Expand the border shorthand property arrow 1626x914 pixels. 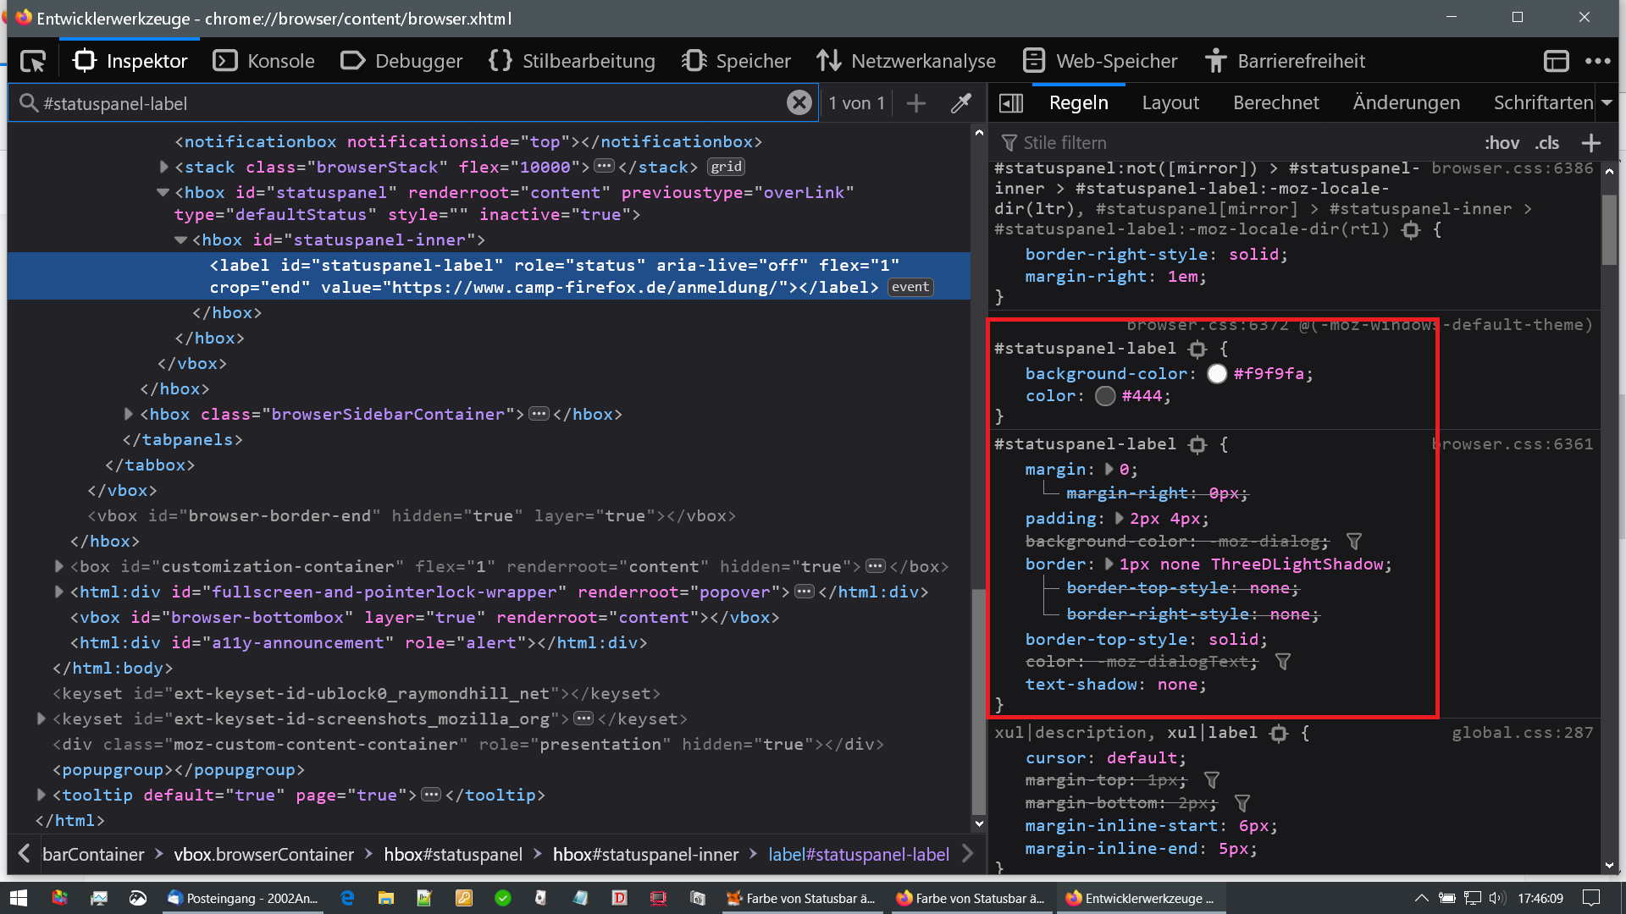tap(1109, 564)
